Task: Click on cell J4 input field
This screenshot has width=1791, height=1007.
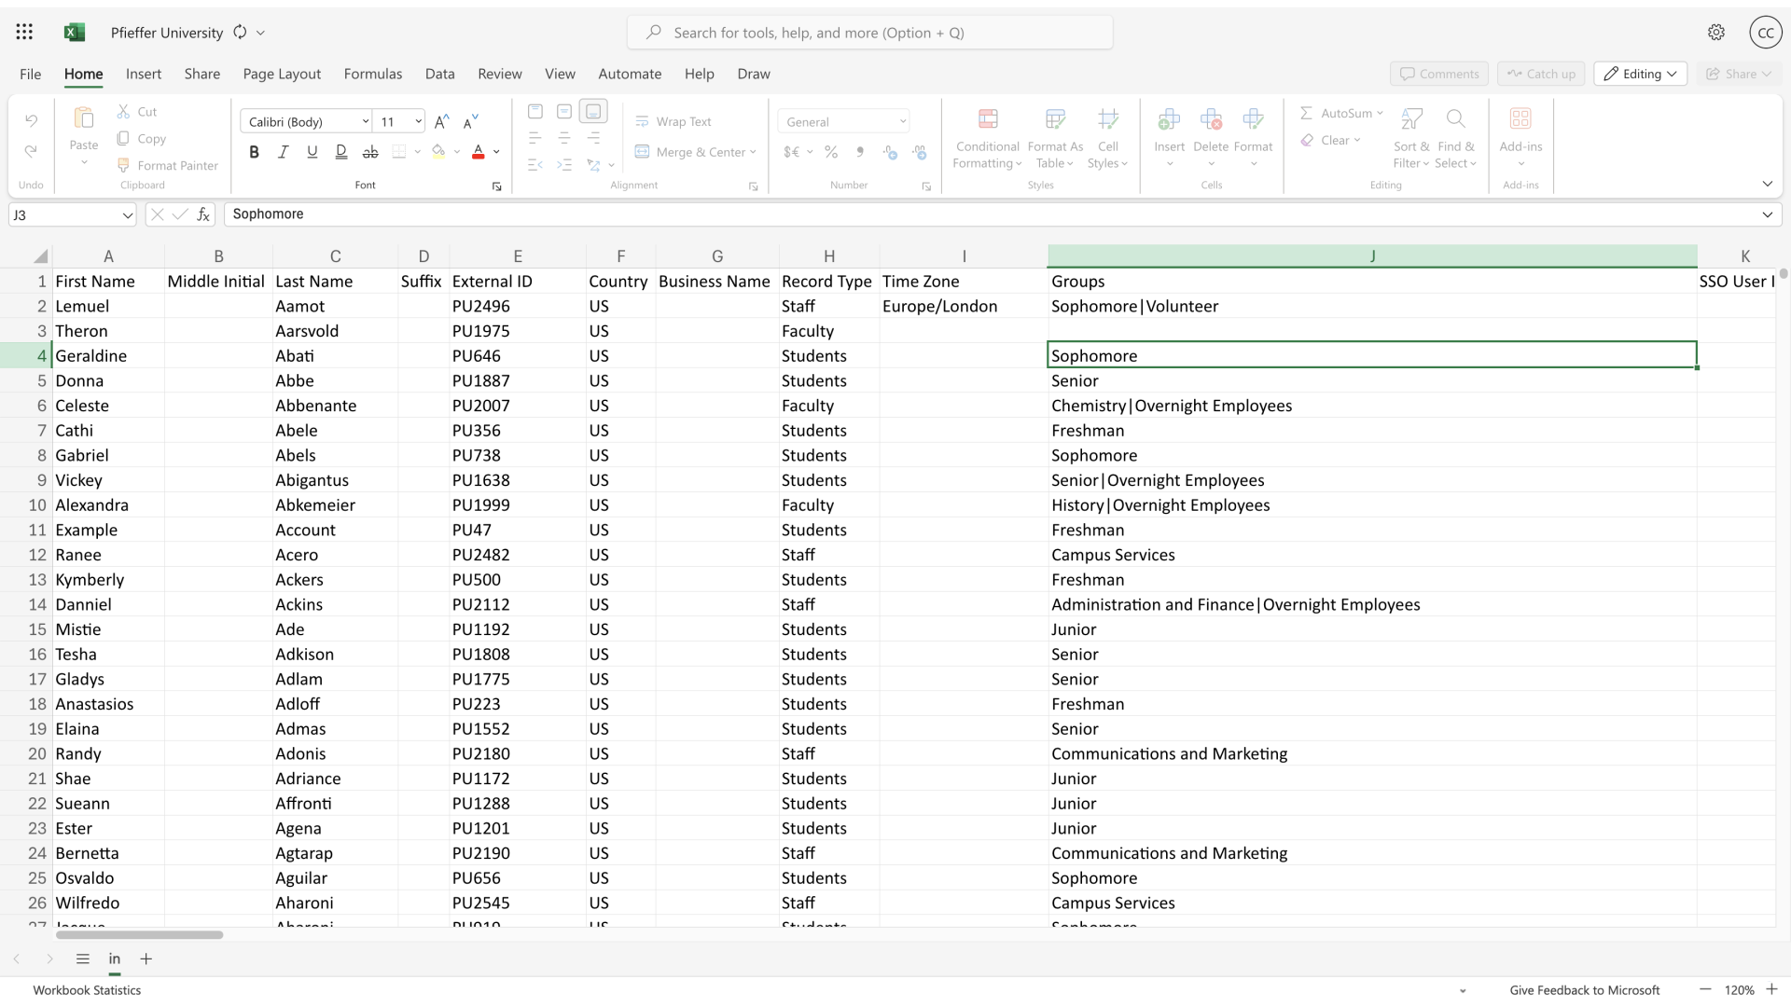Action: click(x=1371, y=355)
